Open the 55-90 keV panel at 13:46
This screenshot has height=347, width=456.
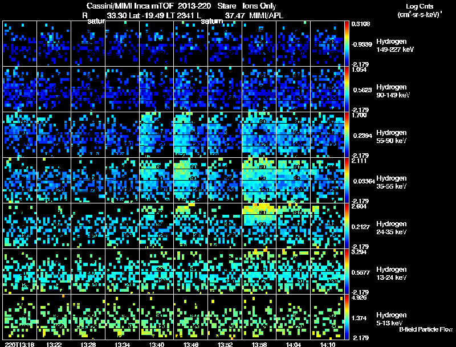191,135
